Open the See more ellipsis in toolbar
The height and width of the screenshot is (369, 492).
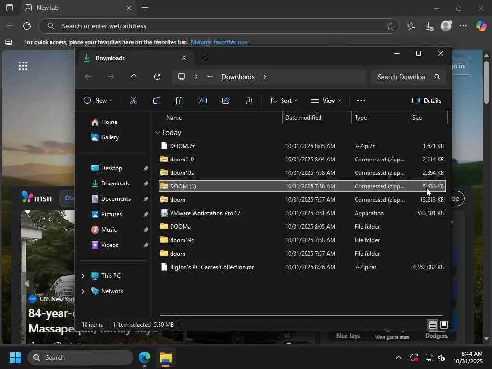click(x=361, y=101)
